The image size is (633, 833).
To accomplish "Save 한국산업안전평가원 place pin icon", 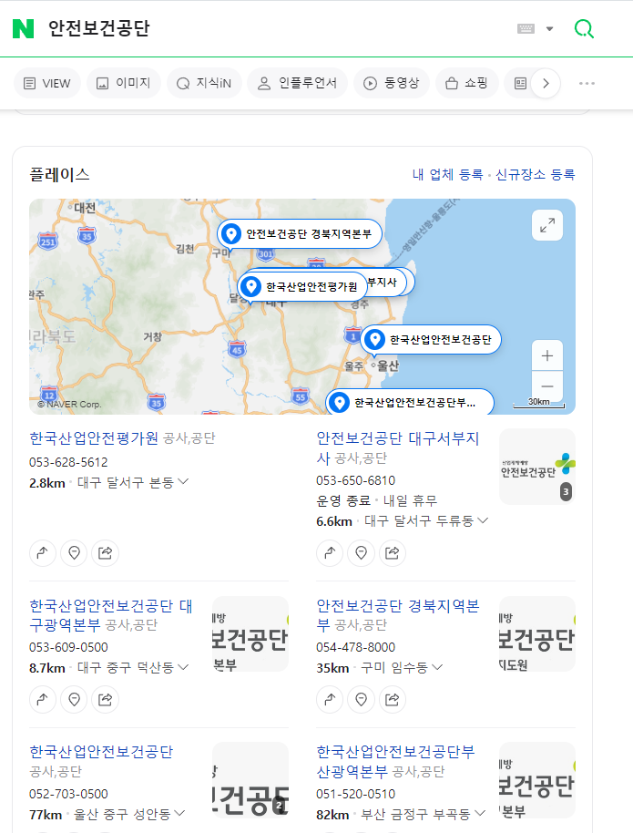I will 74,553.
